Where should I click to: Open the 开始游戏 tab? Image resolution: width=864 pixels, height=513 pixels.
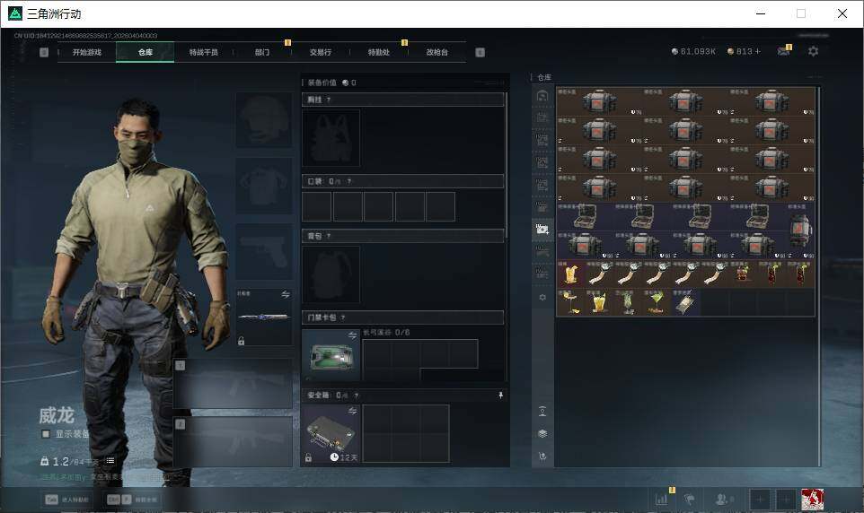(87, 52)
